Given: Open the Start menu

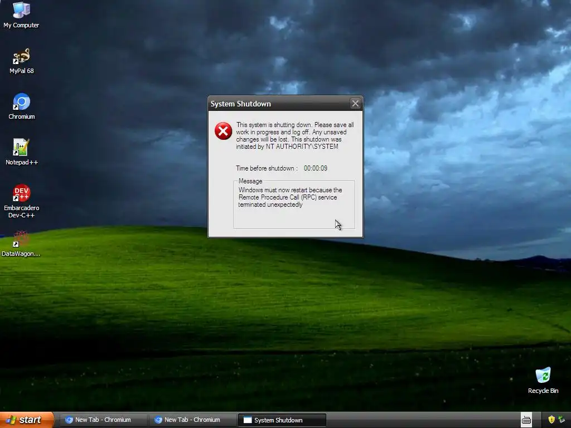Looking at the screenshot, I should pos(27,420).
